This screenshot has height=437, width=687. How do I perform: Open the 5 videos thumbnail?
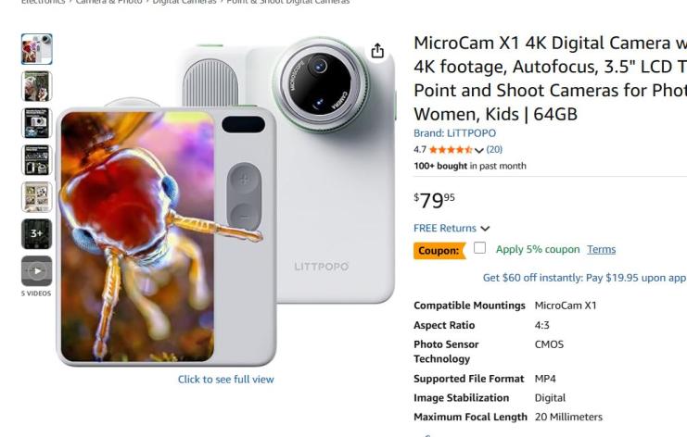point(37,271)
